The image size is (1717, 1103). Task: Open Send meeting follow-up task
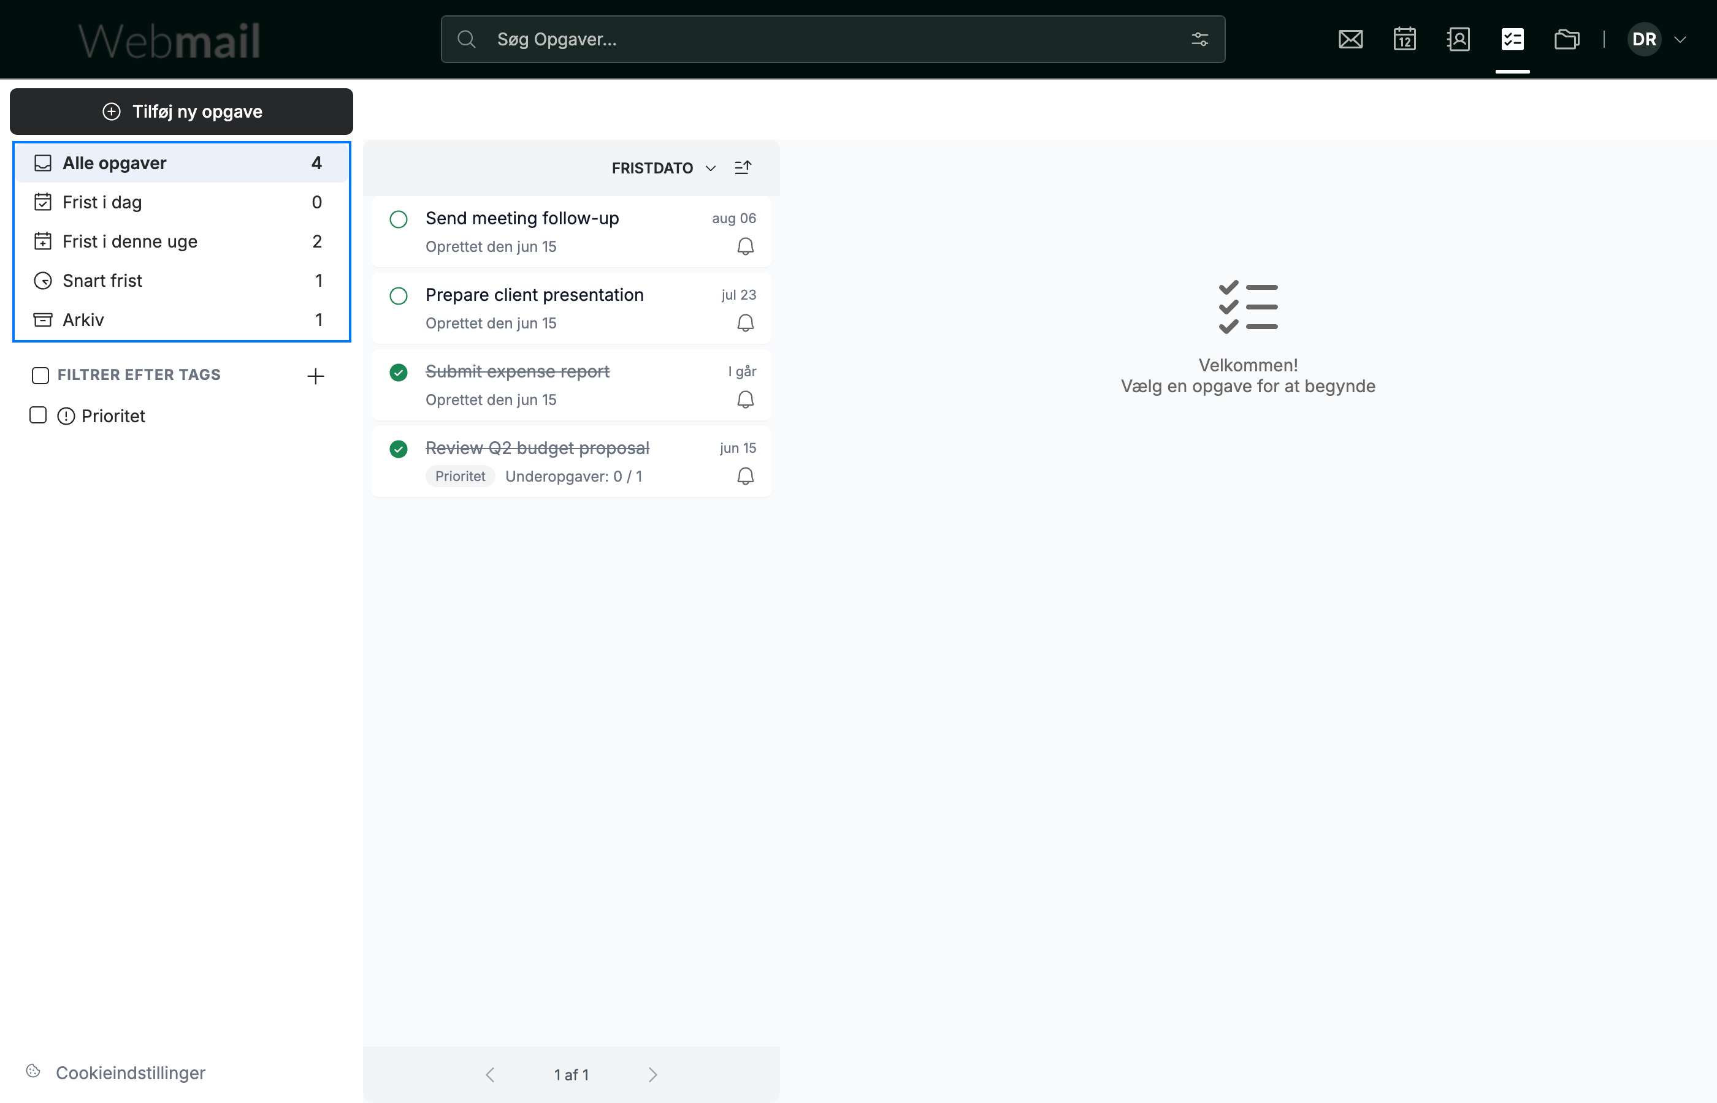pyautogui.click(x=571, y=232)
